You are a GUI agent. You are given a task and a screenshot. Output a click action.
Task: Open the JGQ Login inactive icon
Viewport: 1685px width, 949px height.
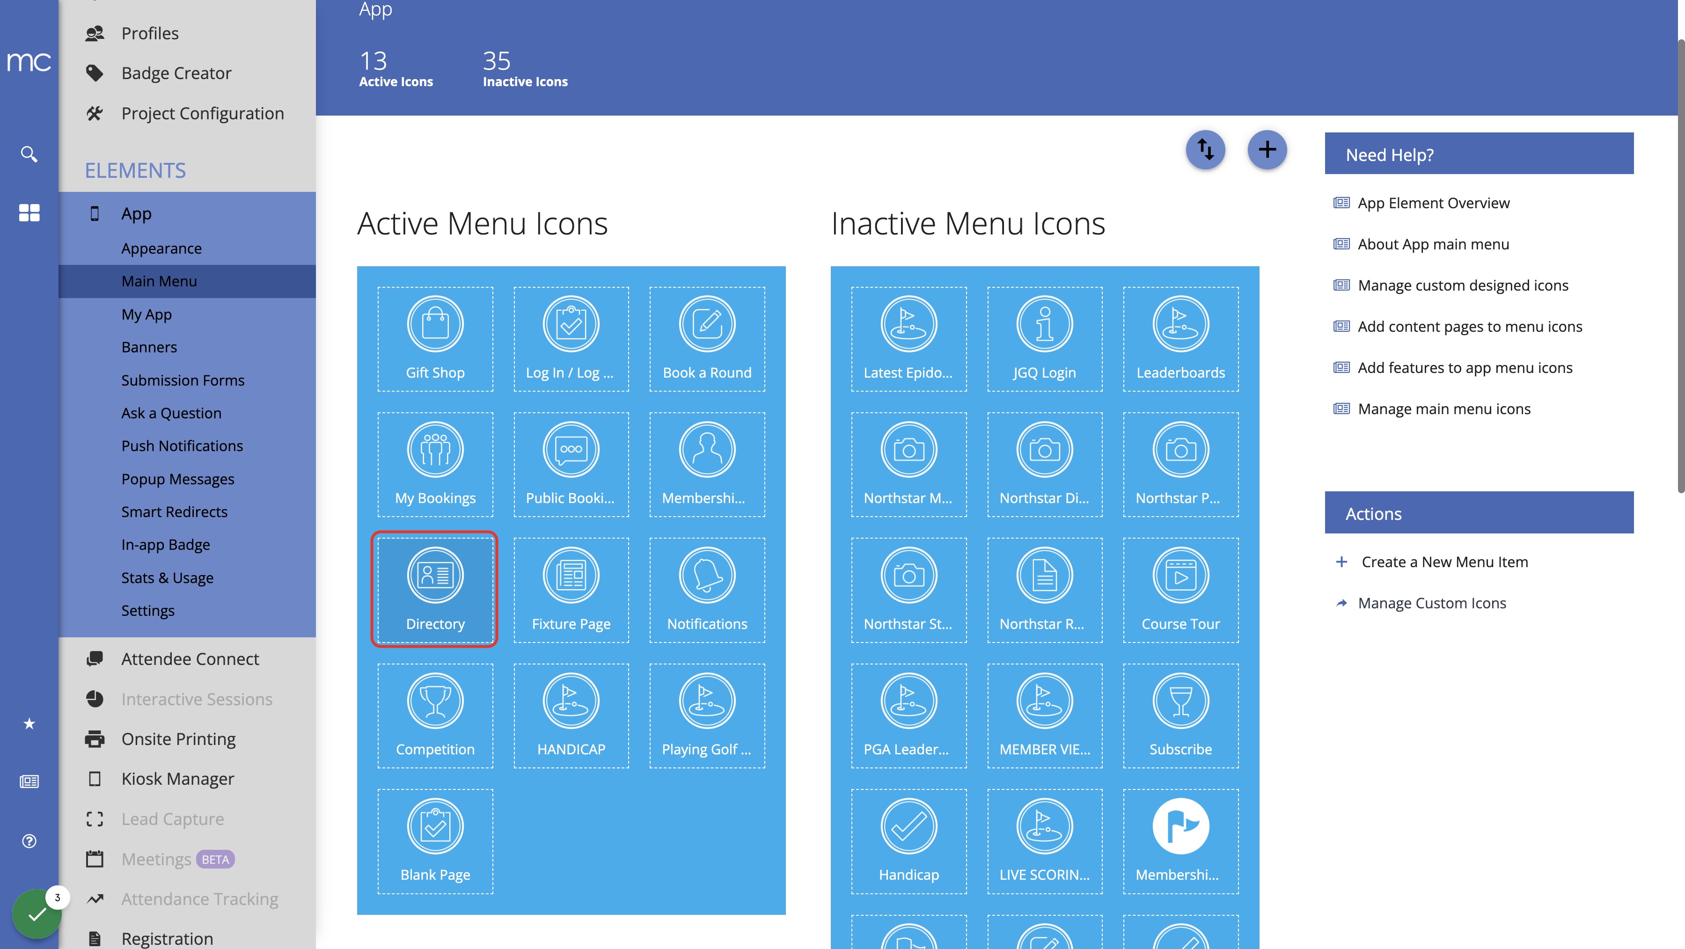1045,339
